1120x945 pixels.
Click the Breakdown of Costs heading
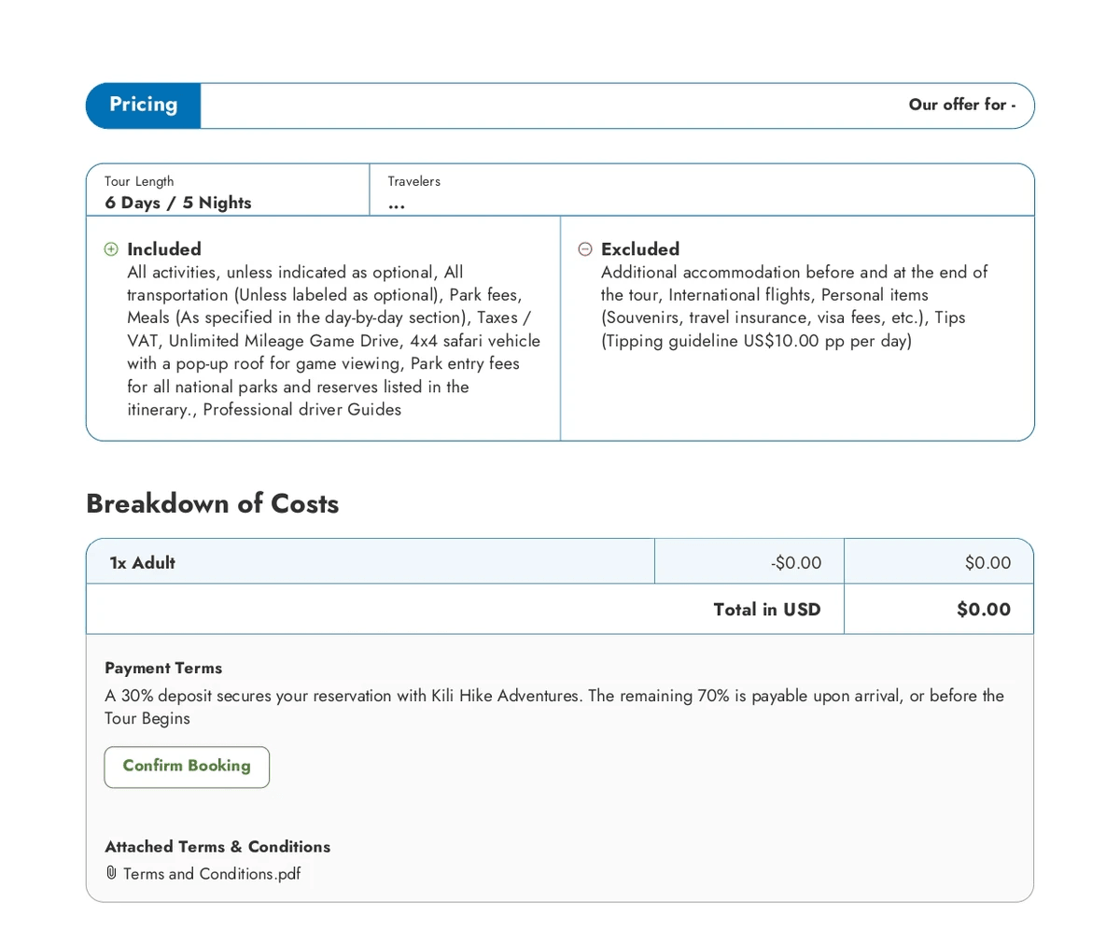(x=212, y=503)
